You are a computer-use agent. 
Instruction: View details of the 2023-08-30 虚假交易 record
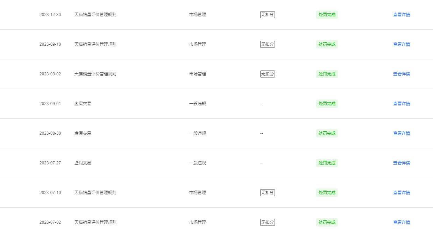[402, 133]
